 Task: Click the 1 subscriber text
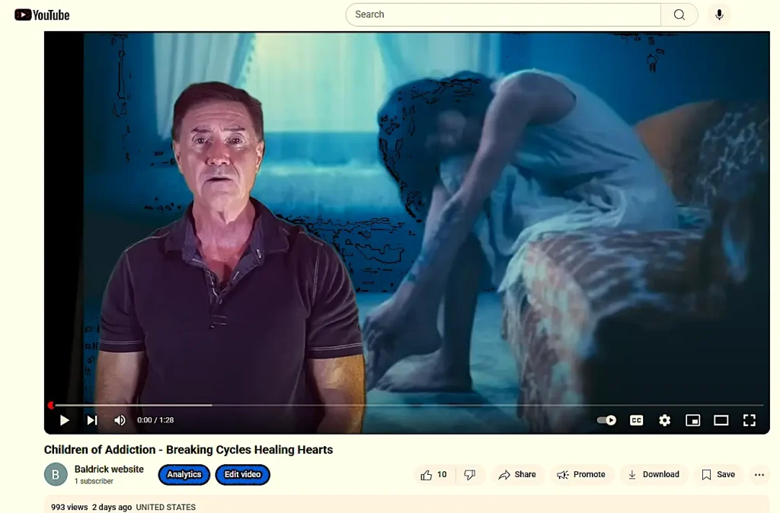tap(94, 481)
